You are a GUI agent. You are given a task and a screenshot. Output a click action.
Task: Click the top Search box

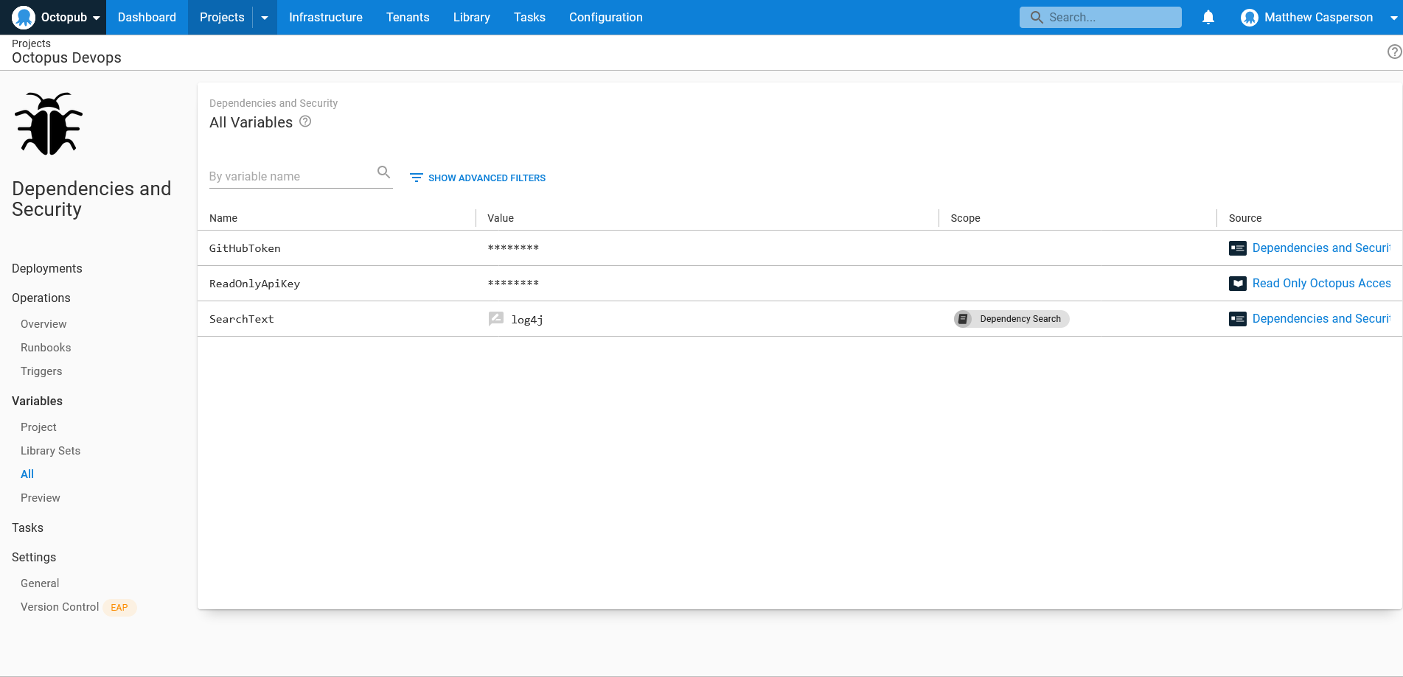click(1100, 17)
